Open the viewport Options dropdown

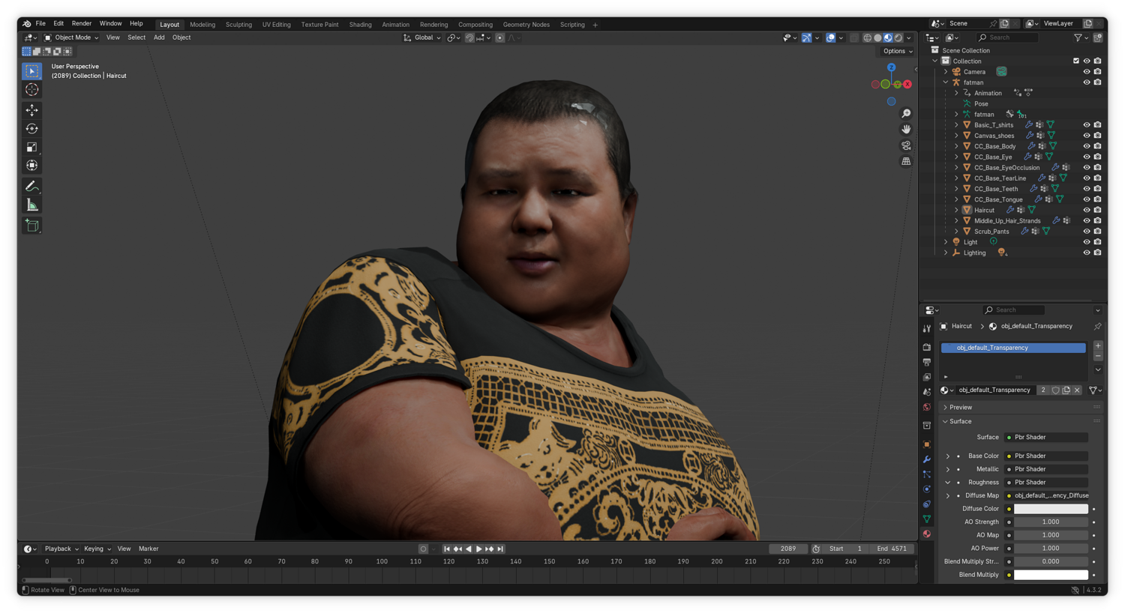pyautogui.click(x=898, y=51)
